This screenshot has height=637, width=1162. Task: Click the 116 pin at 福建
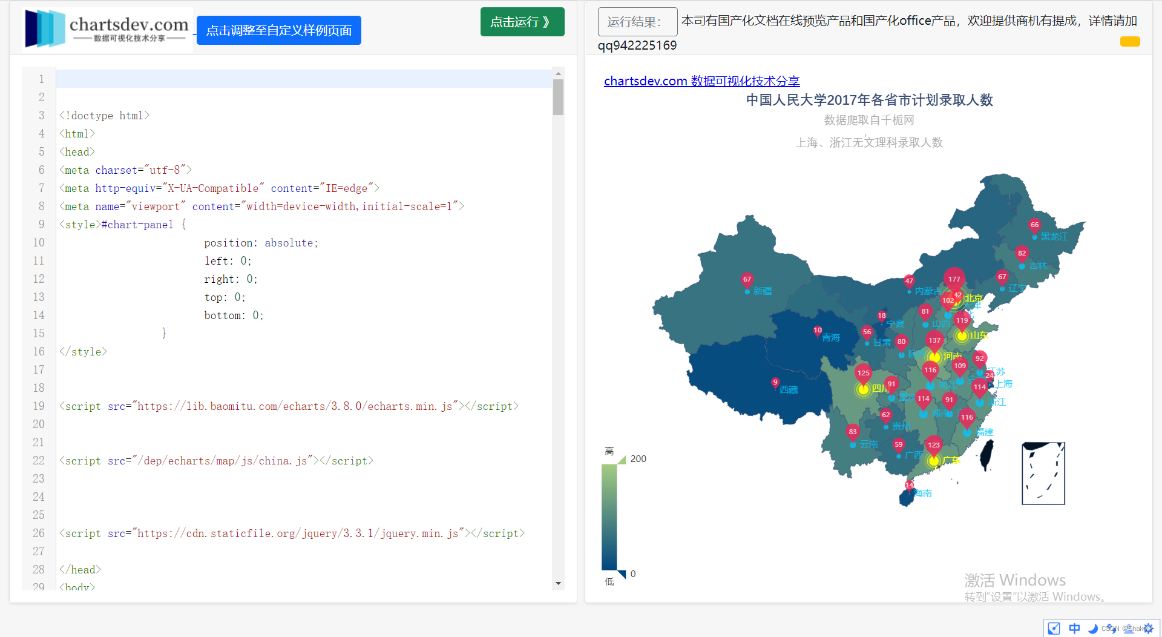coord(967,418)
